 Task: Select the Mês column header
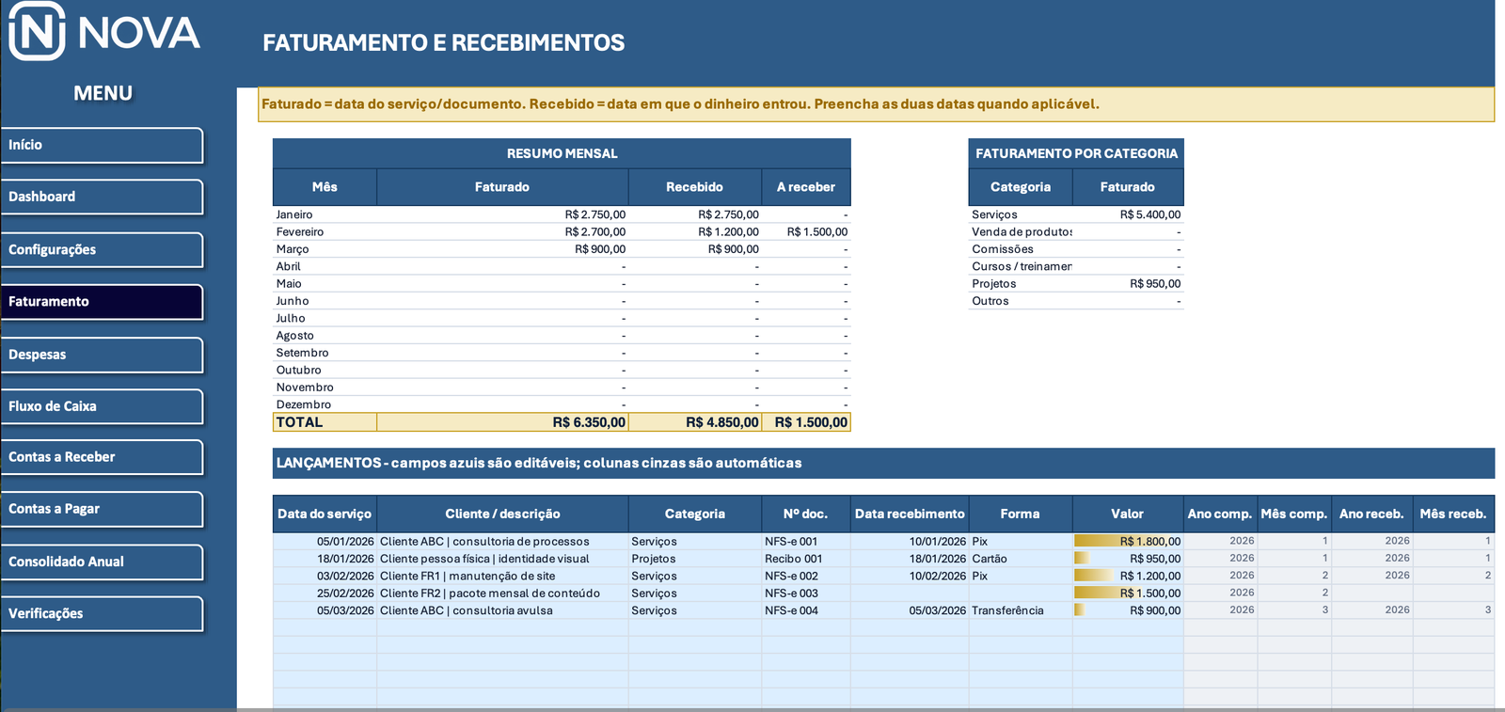pos(325,187)
